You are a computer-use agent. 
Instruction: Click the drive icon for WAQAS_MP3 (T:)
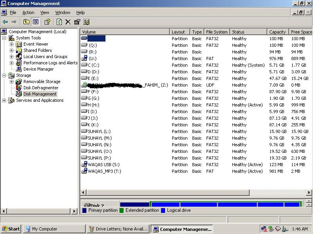click(84, 171)
